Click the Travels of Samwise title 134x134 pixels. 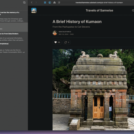99,10
